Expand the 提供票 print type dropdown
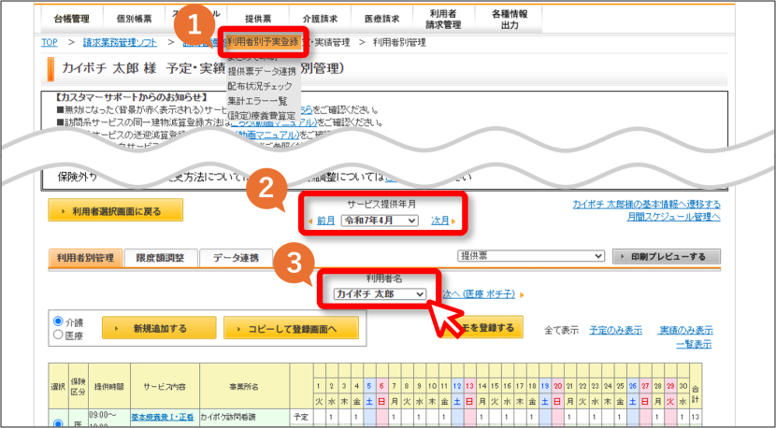 pyautogui.click(x=531, y=256)
